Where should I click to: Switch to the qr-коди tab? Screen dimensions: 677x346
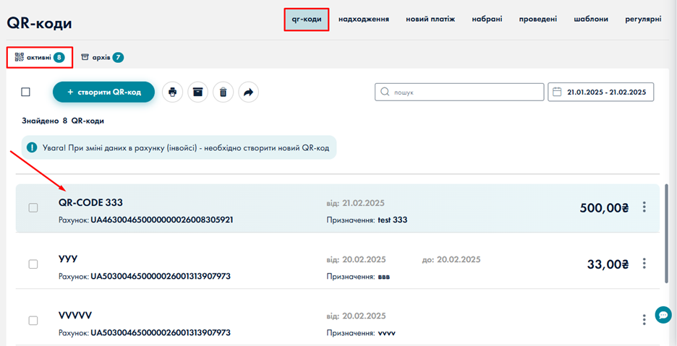pyautogui.click(x=307, y=19)
